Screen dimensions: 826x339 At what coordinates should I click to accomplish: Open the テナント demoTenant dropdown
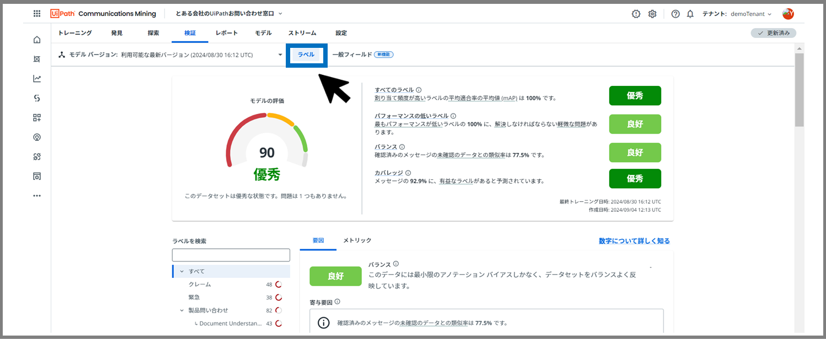click(737, 14)
